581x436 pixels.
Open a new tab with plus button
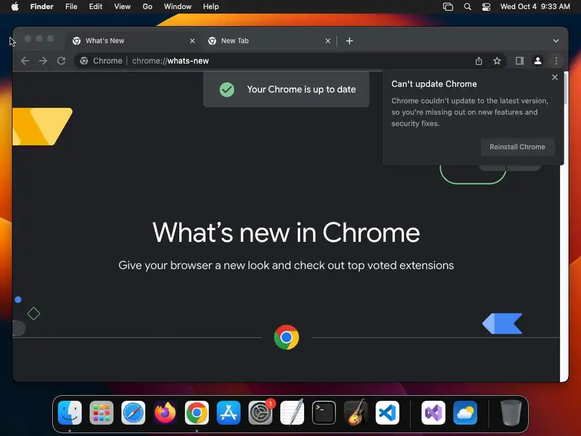(x=350, y=41)
